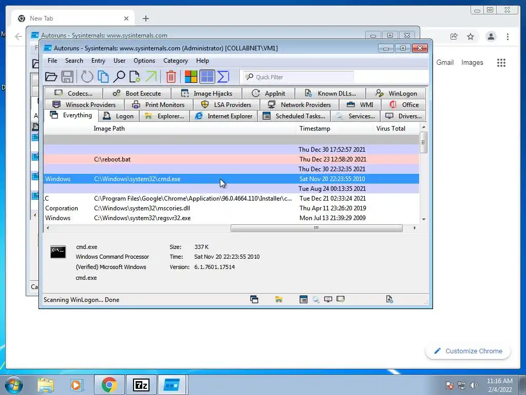The image size is (526, 395).
Task: Switch to the Print Monitors tab
Action: point(158,105)
